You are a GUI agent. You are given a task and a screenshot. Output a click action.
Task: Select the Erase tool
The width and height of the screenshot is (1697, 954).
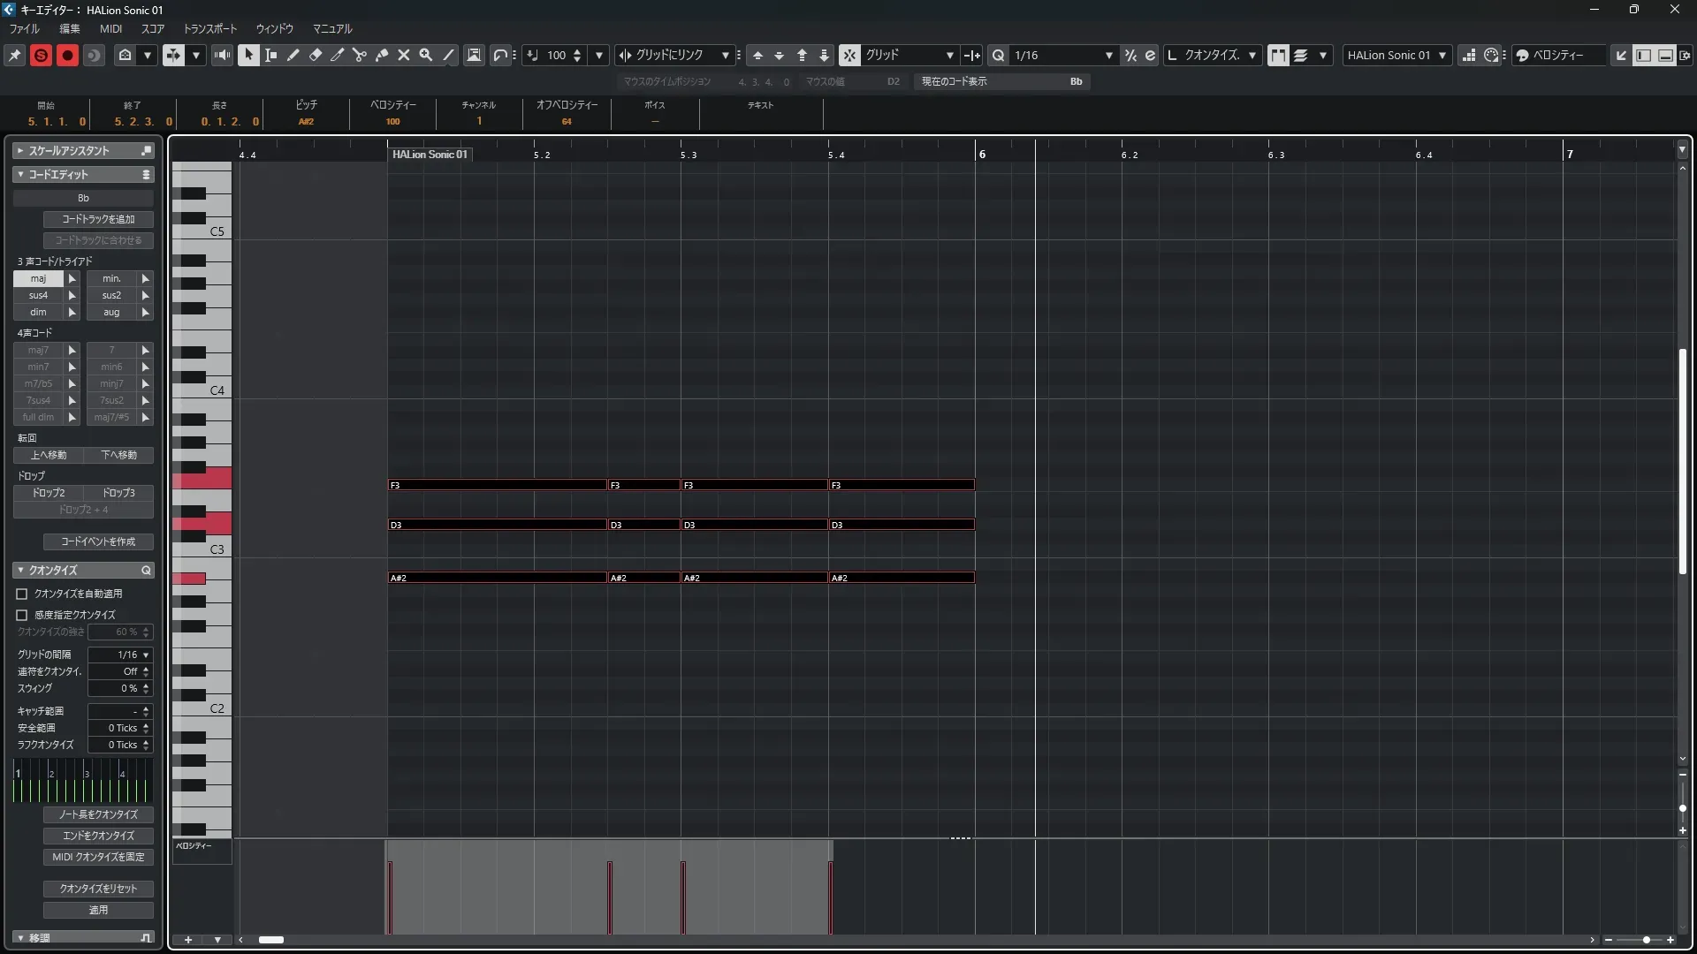click(316, 55)
